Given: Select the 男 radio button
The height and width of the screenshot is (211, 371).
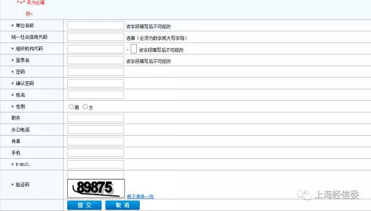Looking at the screenshot, I should pos(71,107).
